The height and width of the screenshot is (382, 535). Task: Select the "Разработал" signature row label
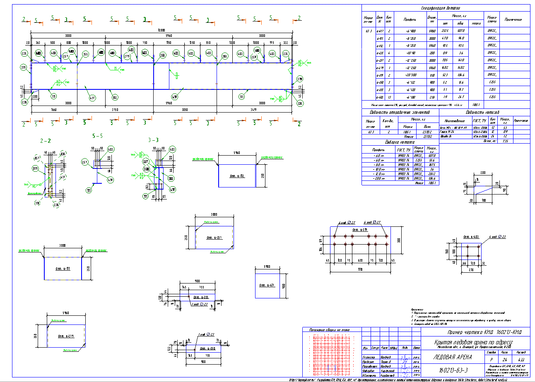tap(369, 367)
